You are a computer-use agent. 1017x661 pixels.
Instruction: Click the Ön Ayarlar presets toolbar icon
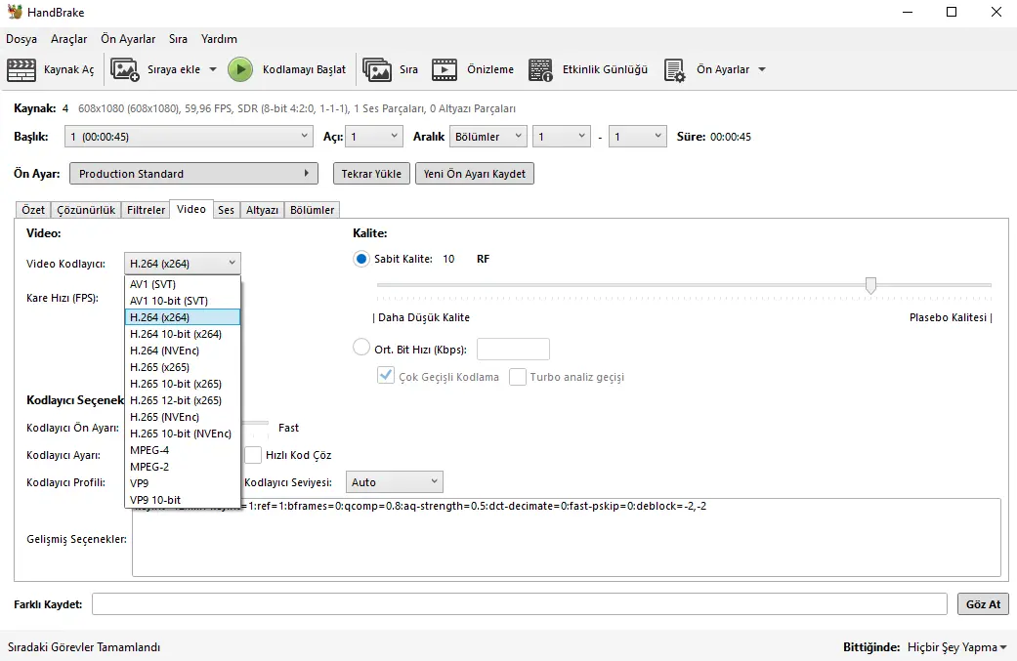[674, 69]
